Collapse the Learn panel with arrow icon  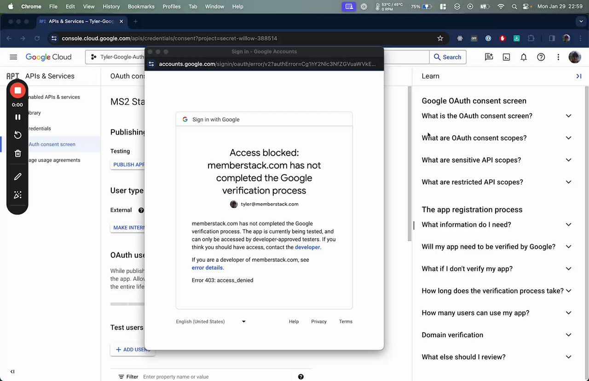[x=579, y=76]
